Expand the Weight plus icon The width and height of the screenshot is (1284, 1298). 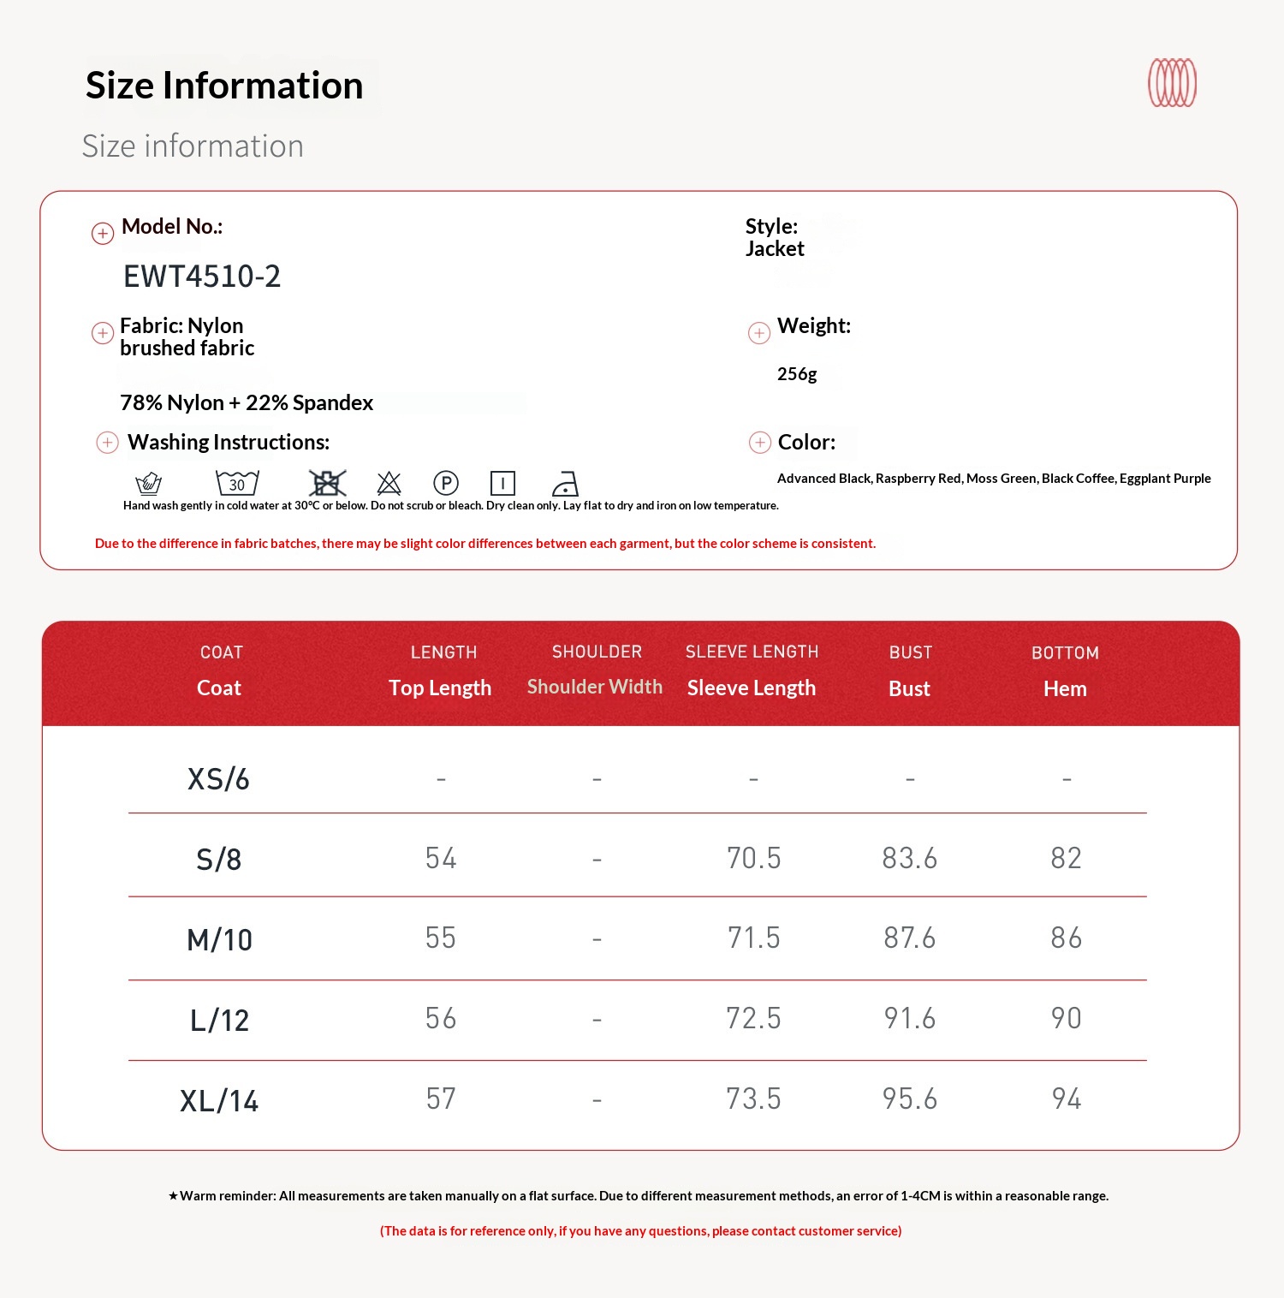pyautogui.click(x=759, y=333)
